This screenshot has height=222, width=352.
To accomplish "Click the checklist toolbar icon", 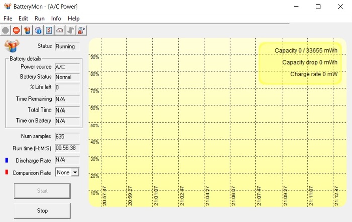I will tap(49, 30).
